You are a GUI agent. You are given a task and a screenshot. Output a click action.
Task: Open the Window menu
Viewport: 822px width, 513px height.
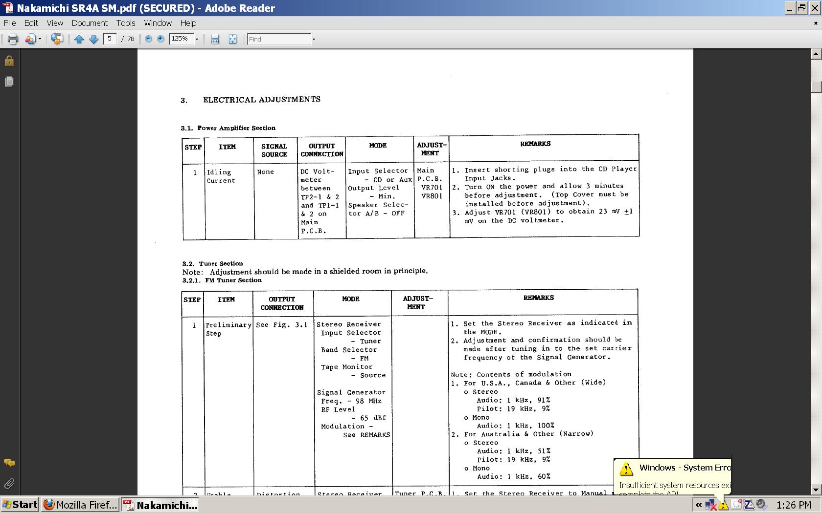click(158, 23)
